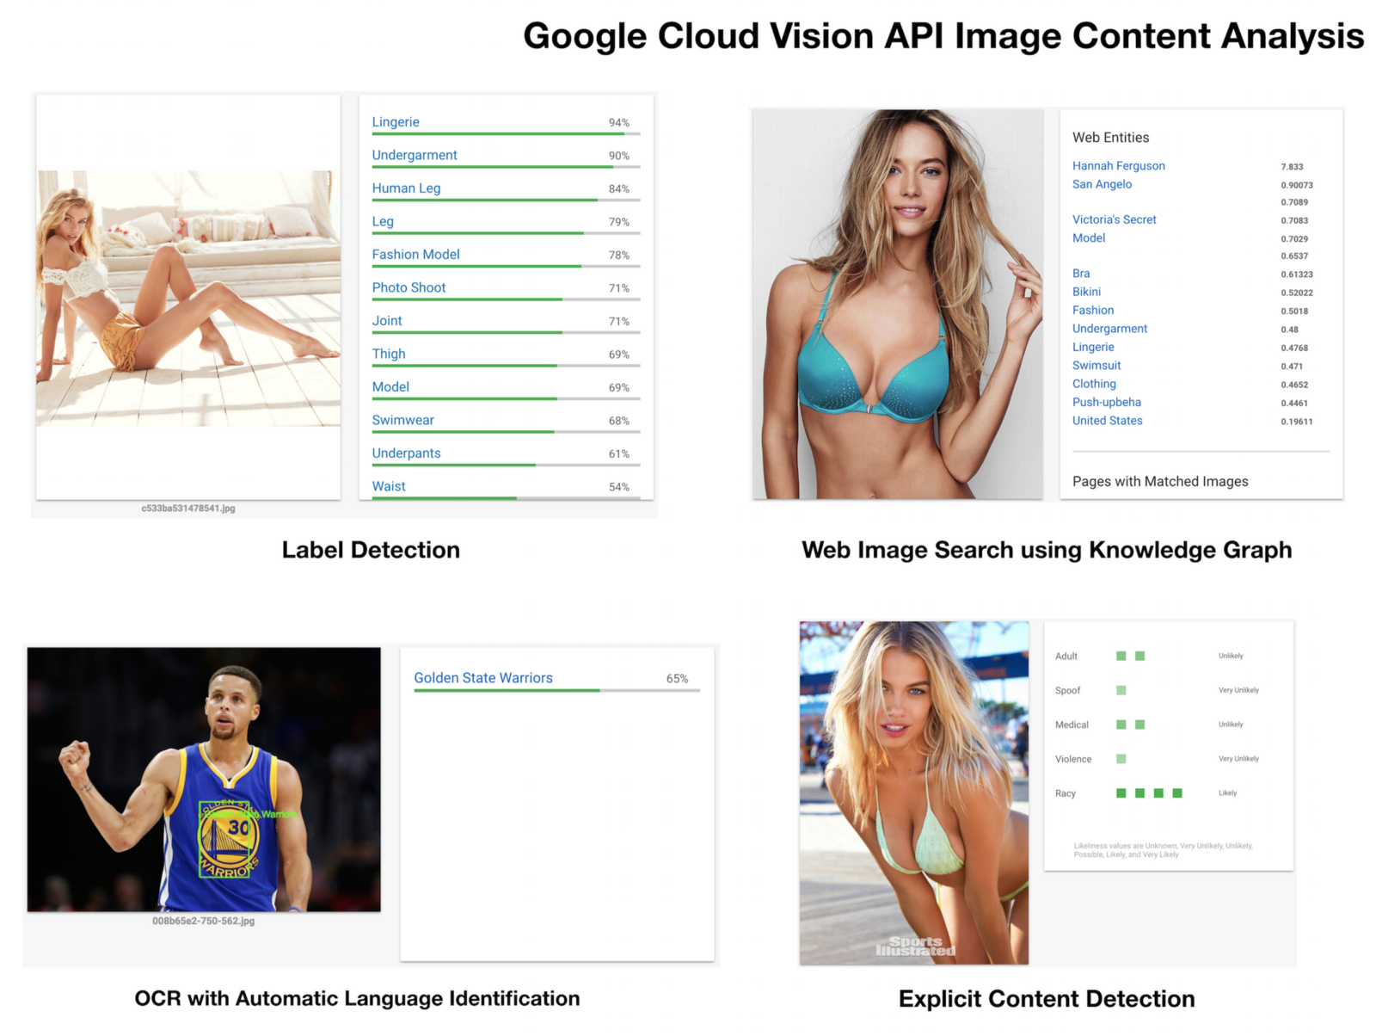Open the Swimwear label link

pyautogui.click(x=402, y=420)
